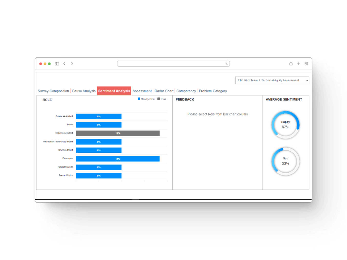Click the AVERAGE SENTIMENT heading
This screenshot has width=347, height=260.
coord(284,99)
